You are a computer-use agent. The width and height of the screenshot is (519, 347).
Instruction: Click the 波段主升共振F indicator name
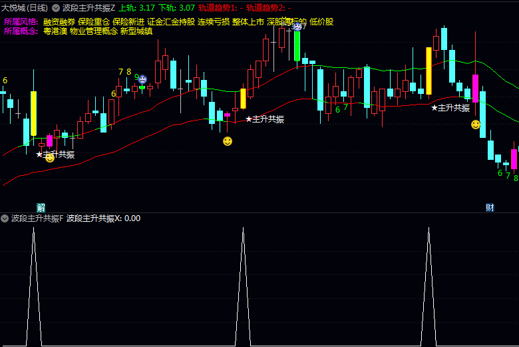[x=37, y=218]
